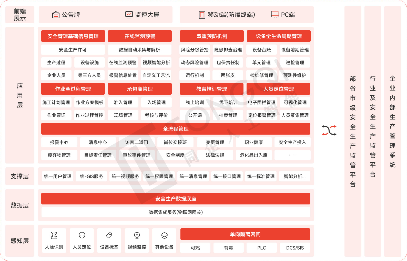Select the 在线监测预警 red header
Image resolution: width=407 pixels, height=261 pixels.
(140, 36)
